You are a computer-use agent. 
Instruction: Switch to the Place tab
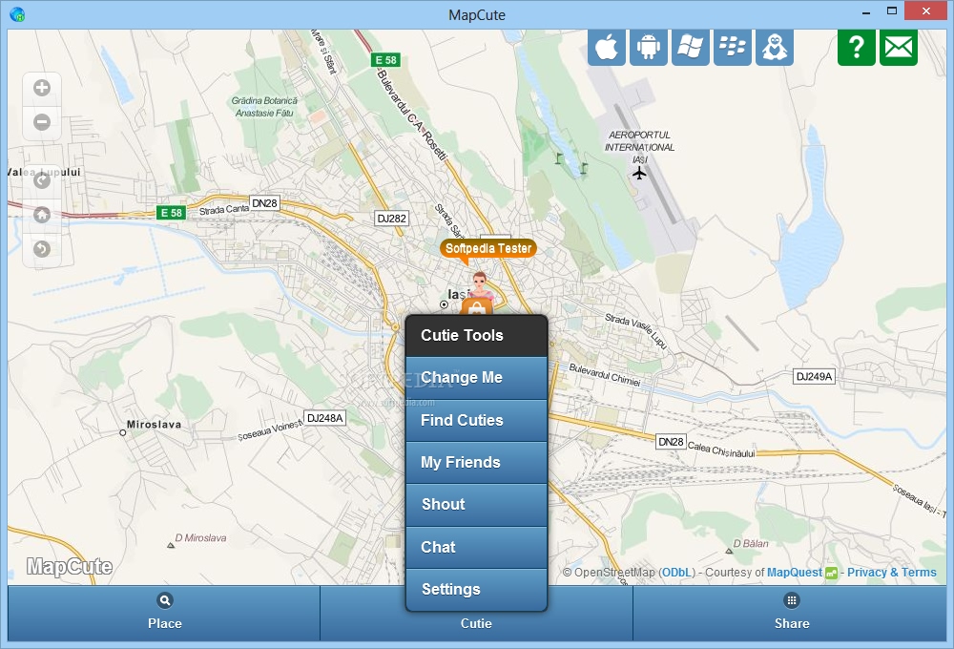coord(164,613)
